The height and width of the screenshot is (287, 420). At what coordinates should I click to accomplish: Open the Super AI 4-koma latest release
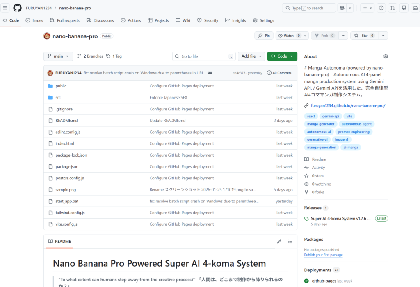340,218
